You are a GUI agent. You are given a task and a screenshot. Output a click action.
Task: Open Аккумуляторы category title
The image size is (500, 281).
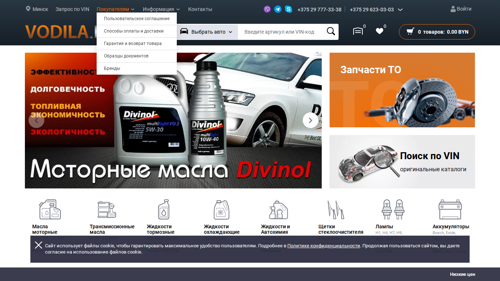click(451, 226)
